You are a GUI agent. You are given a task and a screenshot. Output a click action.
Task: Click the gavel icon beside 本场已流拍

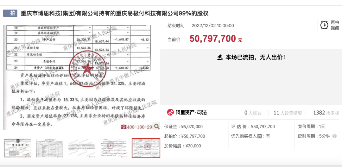pyautogui.click(x=220, y=58)
